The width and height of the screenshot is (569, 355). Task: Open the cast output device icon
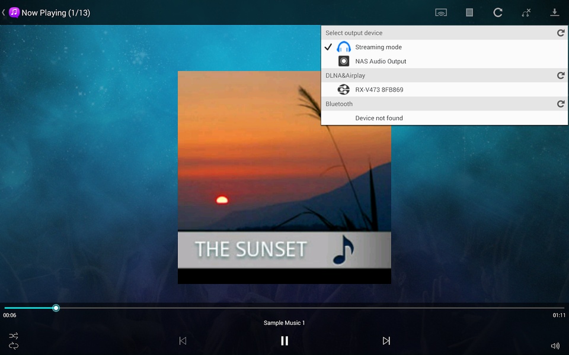pyautogui.click(x=441, y=12)
